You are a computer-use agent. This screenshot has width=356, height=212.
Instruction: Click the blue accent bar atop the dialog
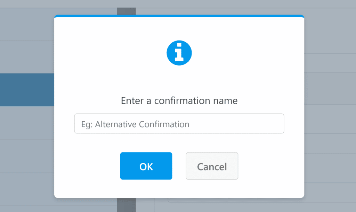pos(179,16)
